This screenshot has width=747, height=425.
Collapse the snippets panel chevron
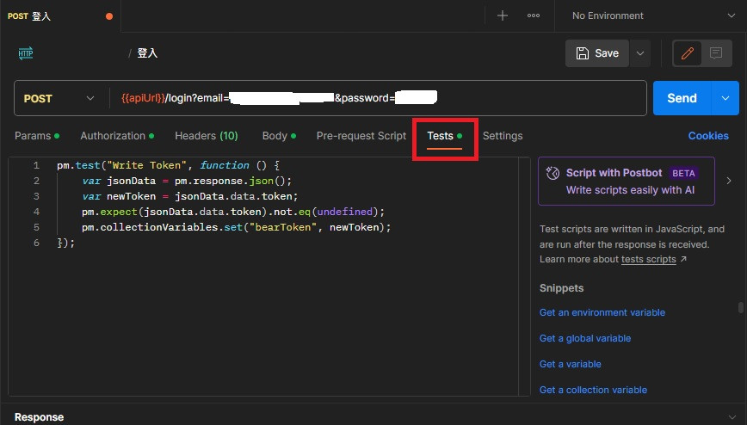click(x=729, y=181)
